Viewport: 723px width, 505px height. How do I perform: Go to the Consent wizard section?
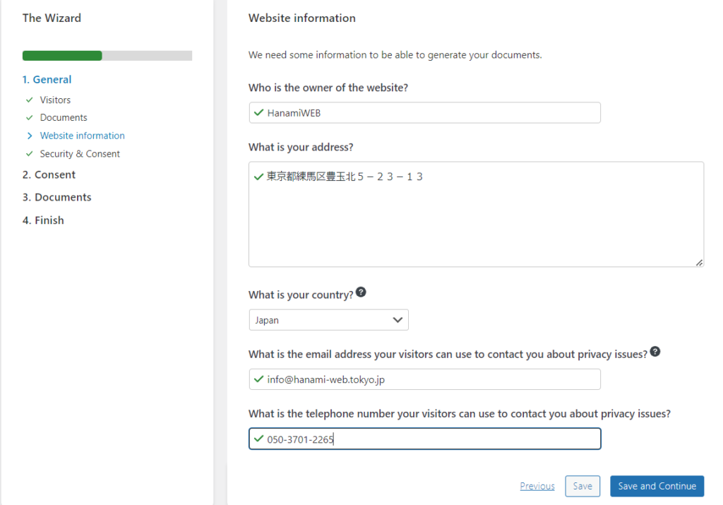[49, 174]
